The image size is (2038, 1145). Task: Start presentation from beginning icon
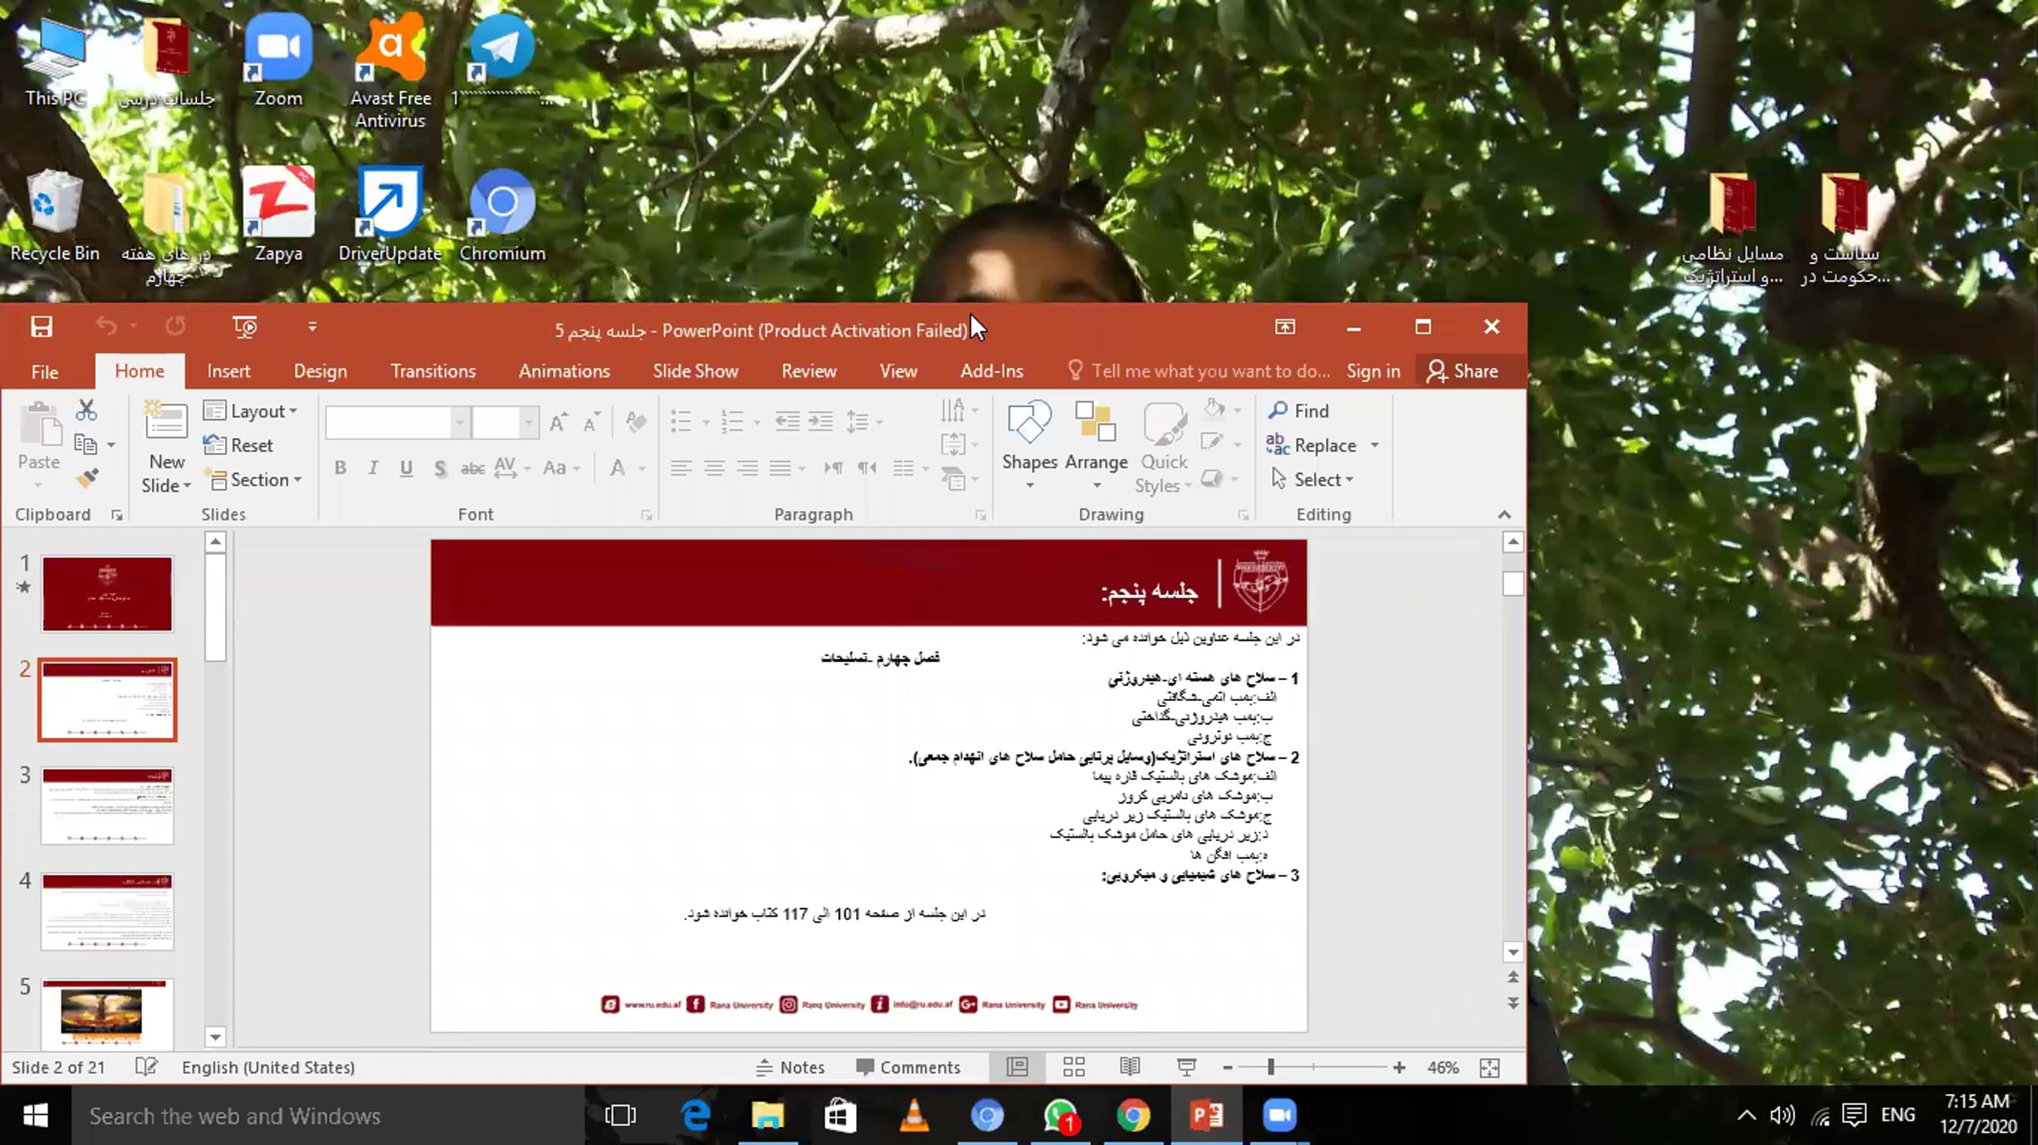[x=245, y=327]
